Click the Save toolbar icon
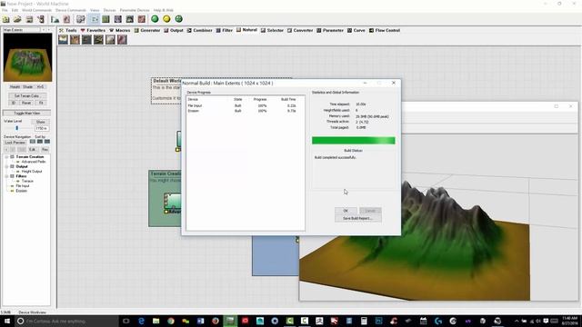Image resolution: width=582 pixels, height=327 pixels. (x=29, y=19)
